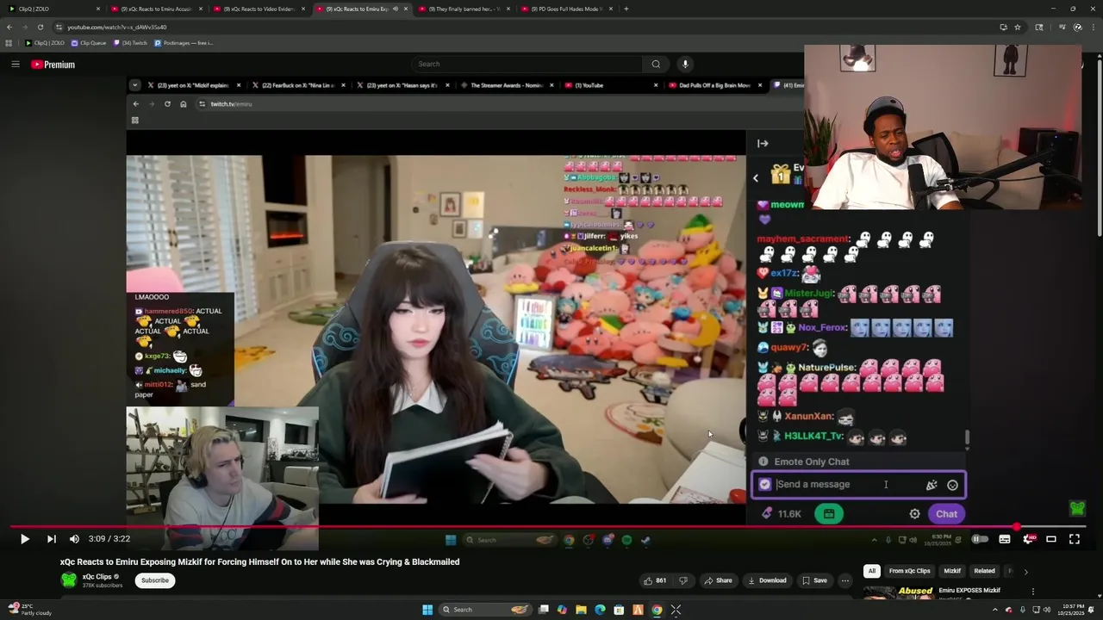
Task: Close the active xQc Reacts to Emiru Exp tab
Action: tap(406, 9)
